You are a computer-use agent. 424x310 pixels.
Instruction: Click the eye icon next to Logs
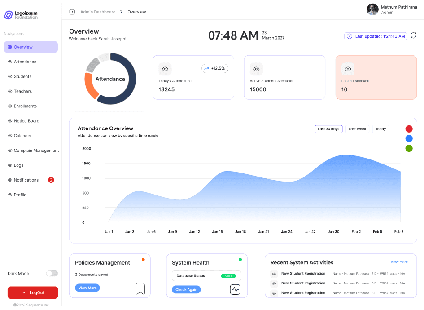pos(10,165)
